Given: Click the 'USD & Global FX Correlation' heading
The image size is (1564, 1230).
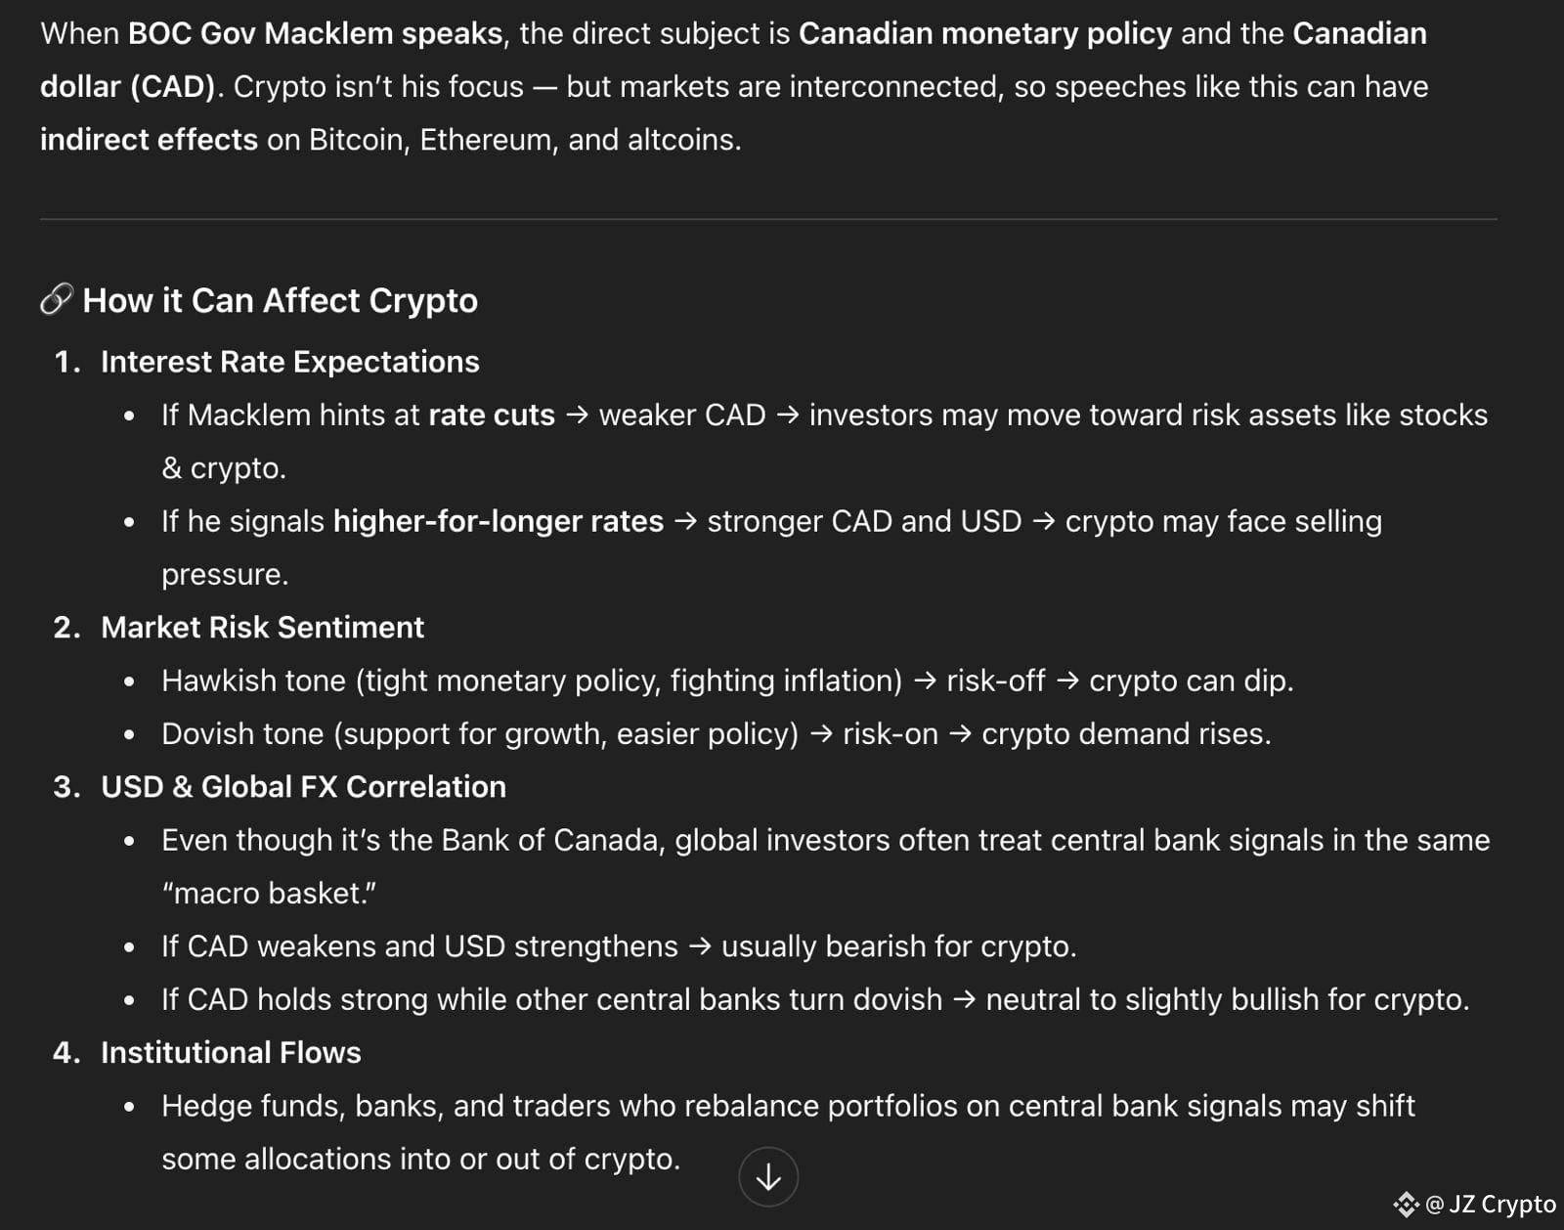Looking at the screenshot, I should point(304,786).
